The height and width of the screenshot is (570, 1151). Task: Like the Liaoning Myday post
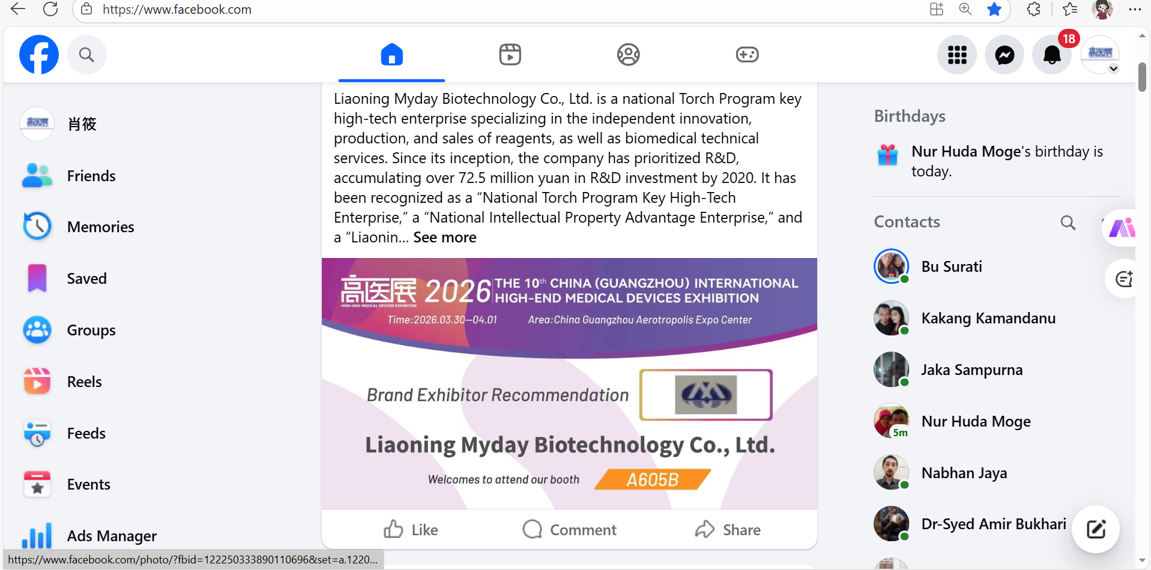411,529
